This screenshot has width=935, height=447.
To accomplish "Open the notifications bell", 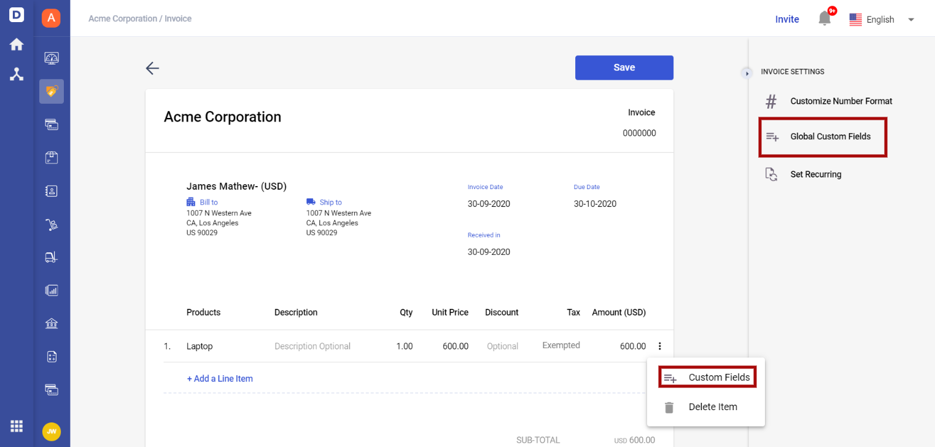I will (824, 19).
